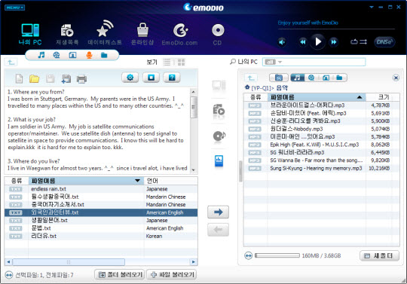The image size is (407, 284).
Task: Open the 온라인샵 online shop section
Action: tap(142, 34)
